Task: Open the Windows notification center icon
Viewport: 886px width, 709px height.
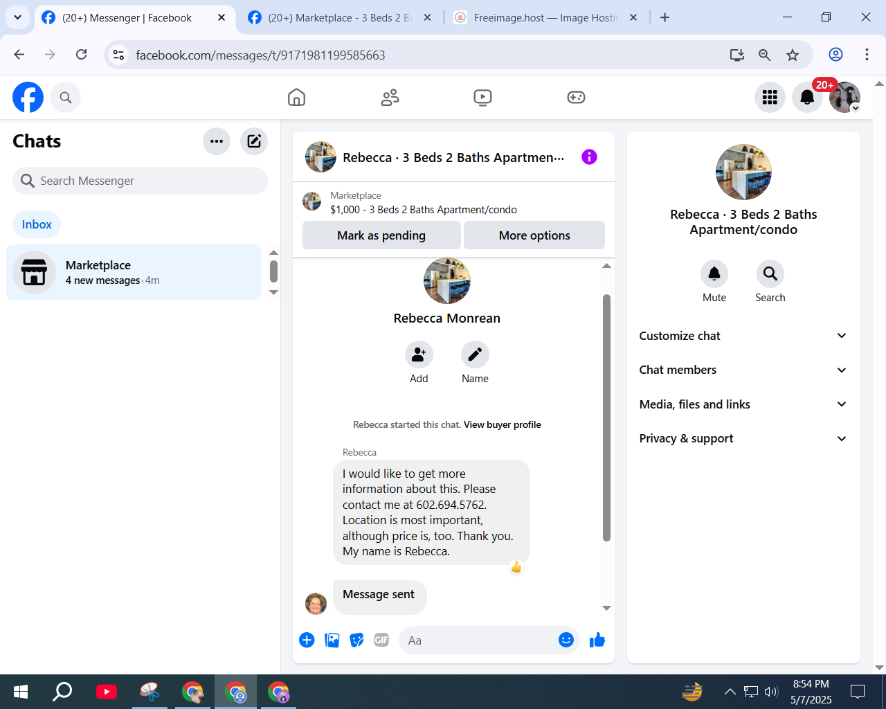Action: point(858,692)
